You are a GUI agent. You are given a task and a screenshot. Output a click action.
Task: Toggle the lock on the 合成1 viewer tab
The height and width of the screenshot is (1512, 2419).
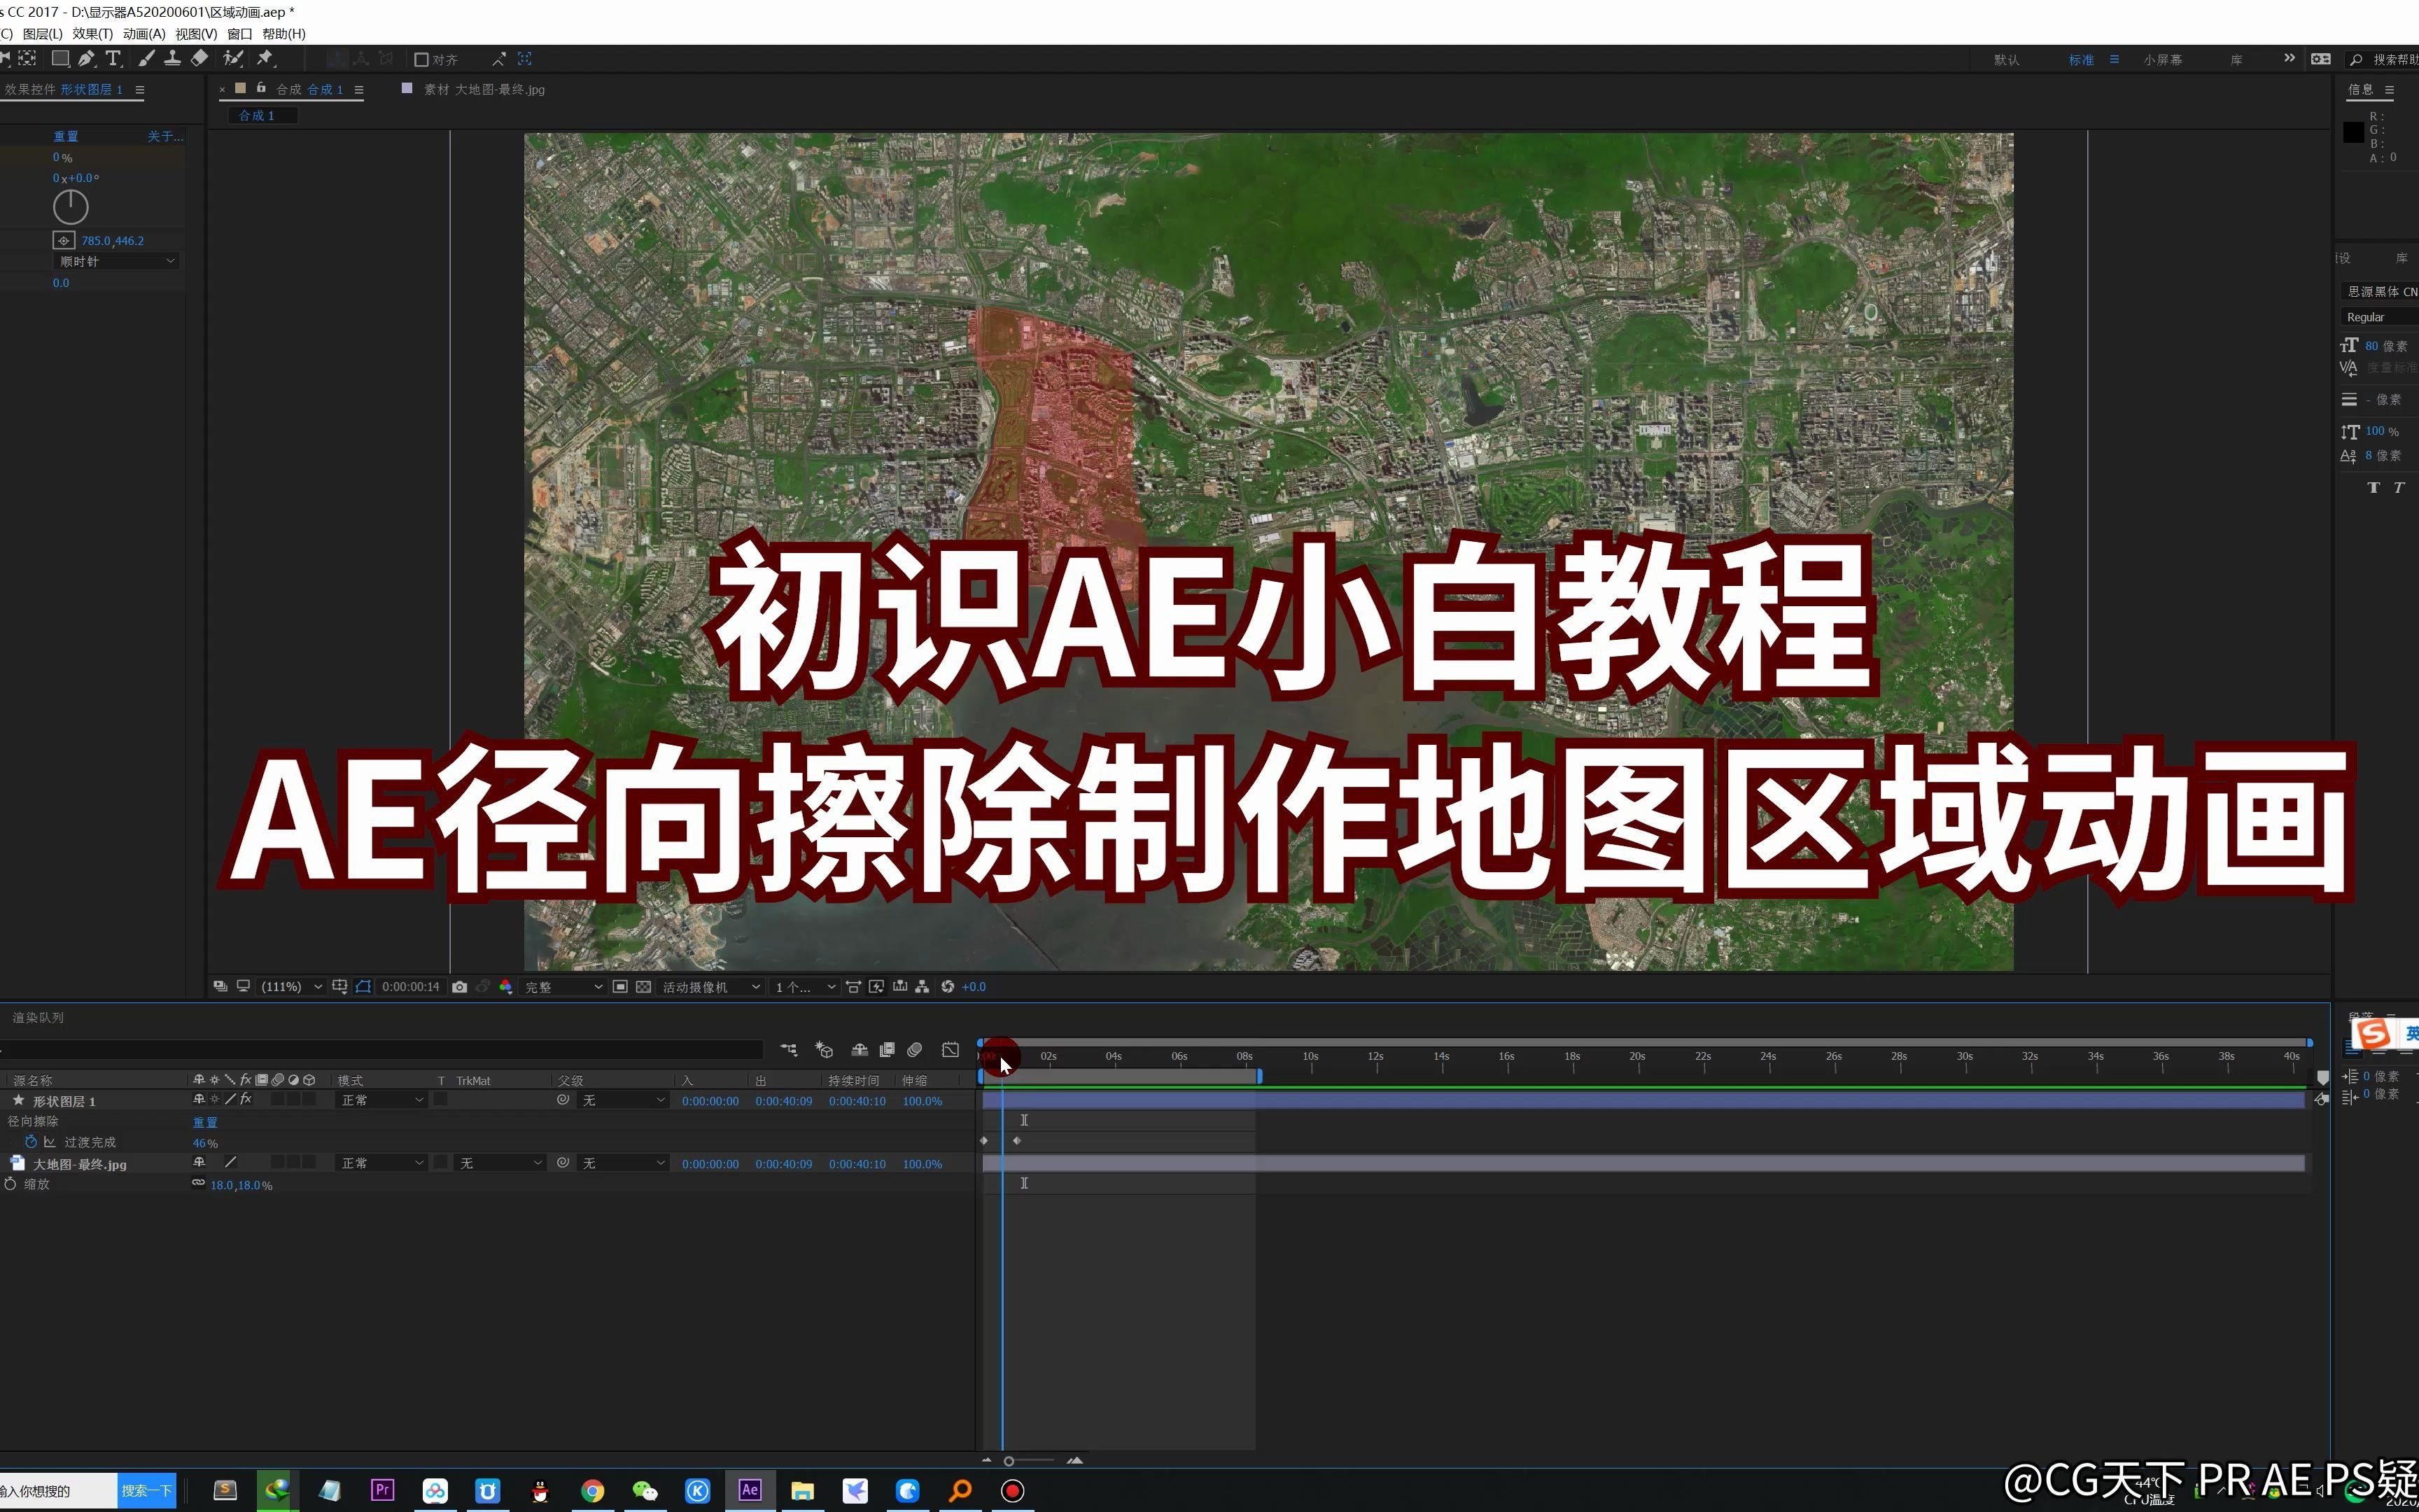[261, 89]
